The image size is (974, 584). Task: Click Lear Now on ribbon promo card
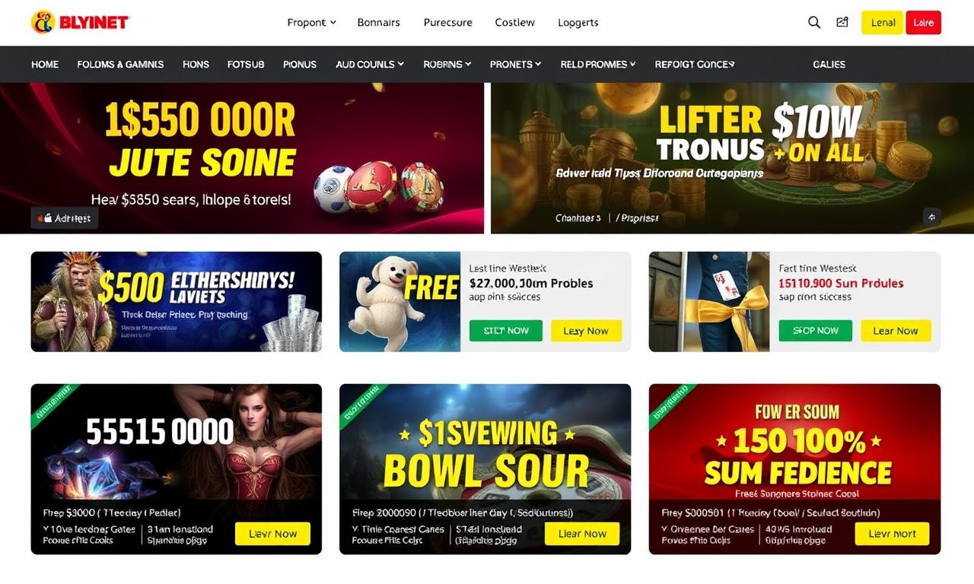point(896,331)
